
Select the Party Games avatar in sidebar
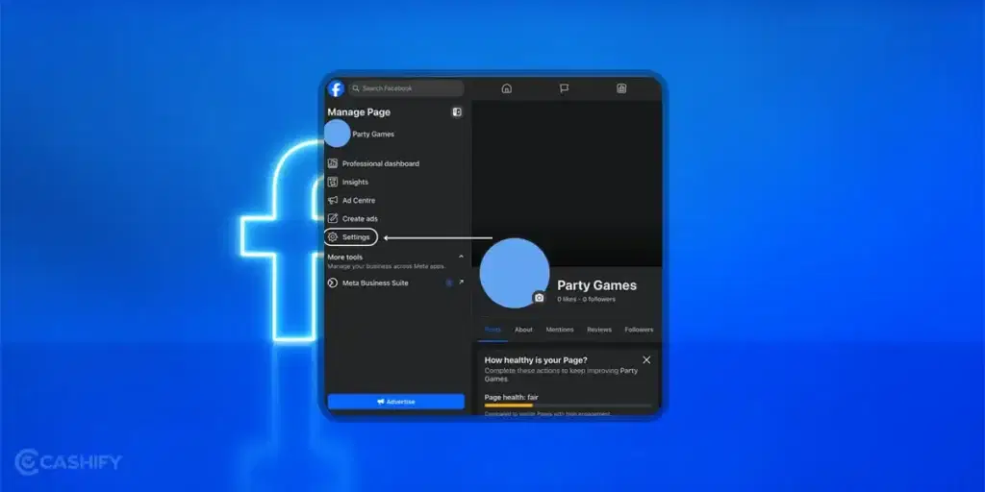tap(338, 134)
